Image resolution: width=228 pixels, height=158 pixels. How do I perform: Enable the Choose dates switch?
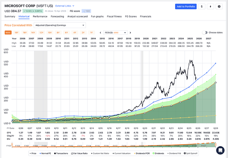[205, 33]
